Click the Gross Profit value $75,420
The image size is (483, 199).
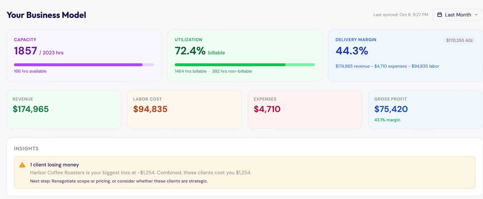point(391,109)
